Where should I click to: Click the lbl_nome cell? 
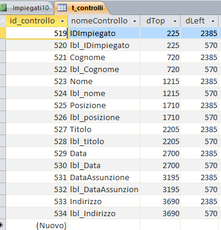point(104,93)
